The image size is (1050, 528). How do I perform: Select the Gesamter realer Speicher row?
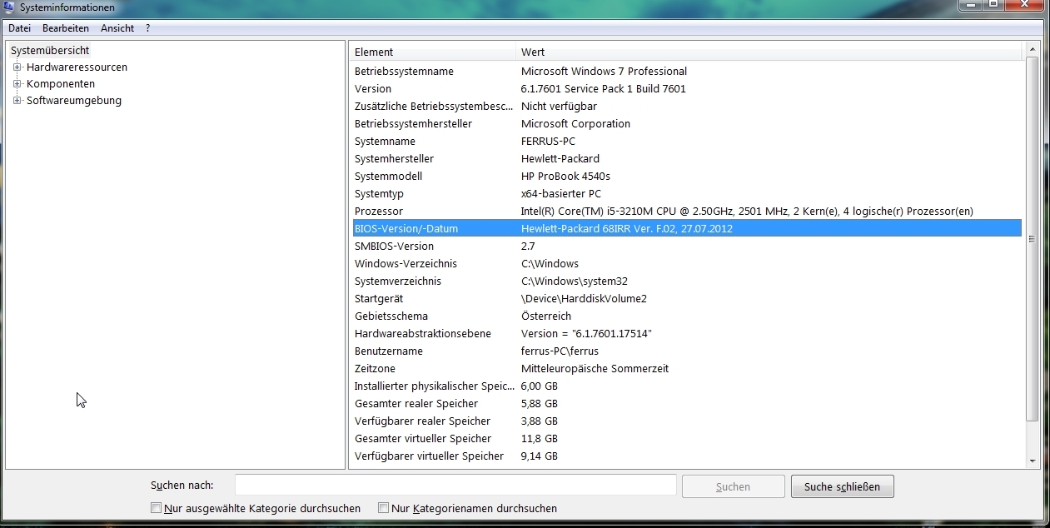tap(685, 404)
